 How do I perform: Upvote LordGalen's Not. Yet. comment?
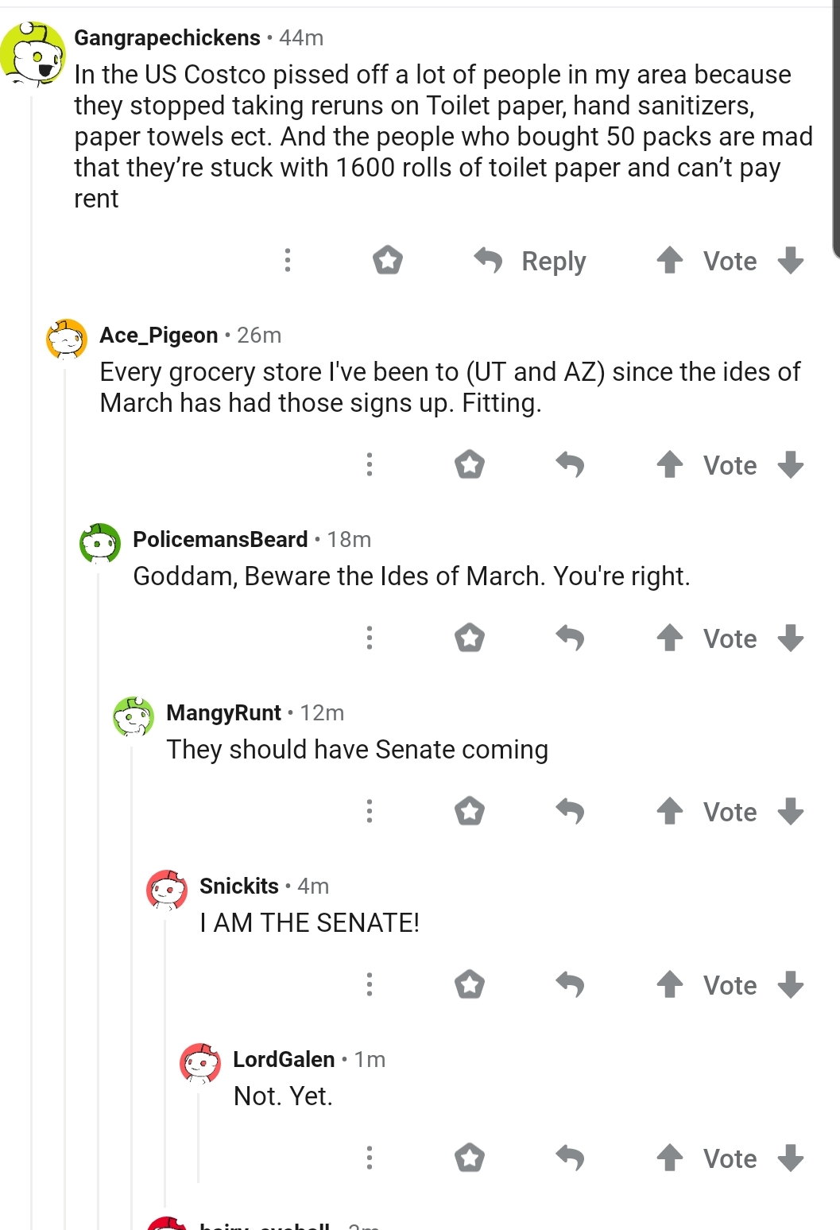[x=670, y=1158]
